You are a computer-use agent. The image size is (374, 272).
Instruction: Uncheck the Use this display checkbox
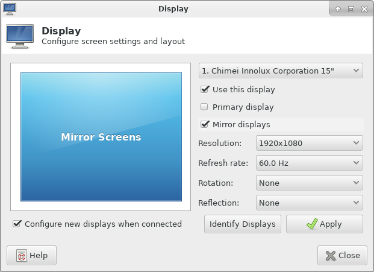coord(205,89)
